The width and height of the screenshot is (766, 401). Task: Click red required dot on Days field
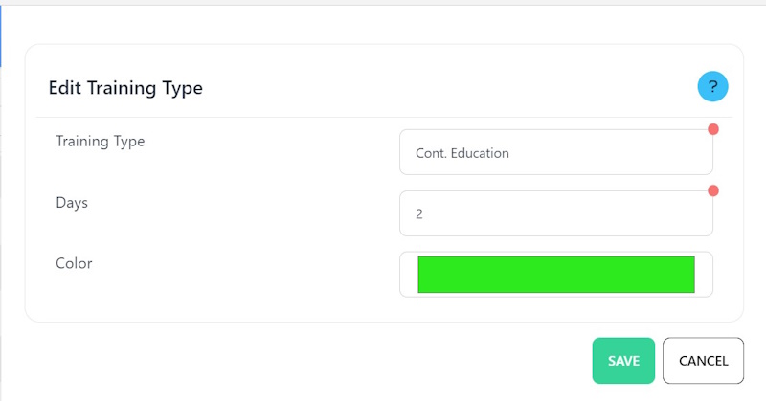(713, 190)
